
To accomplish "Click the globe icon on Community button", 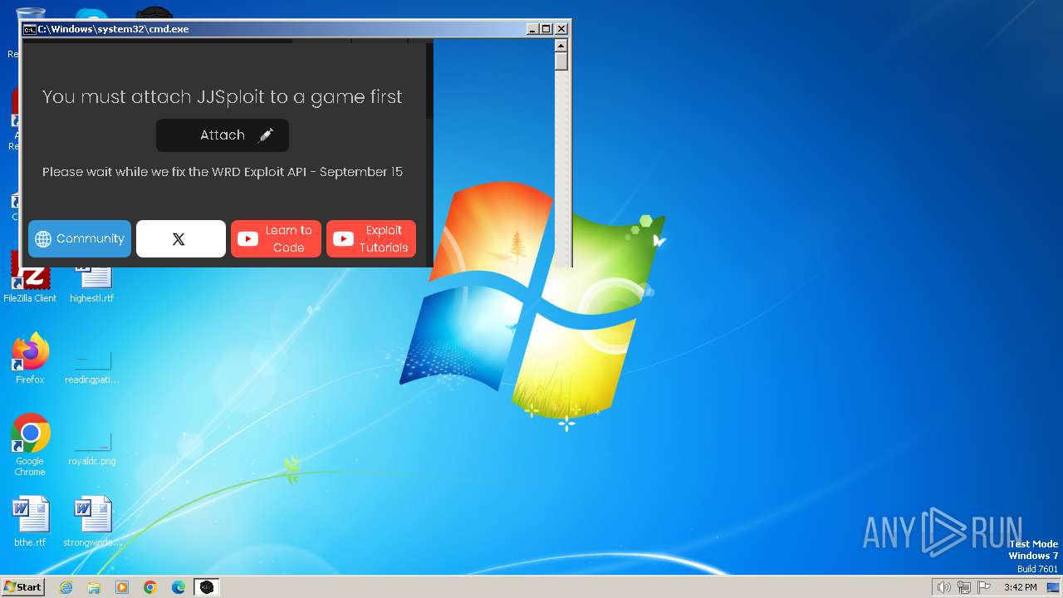I will click(x=43, y=239).
